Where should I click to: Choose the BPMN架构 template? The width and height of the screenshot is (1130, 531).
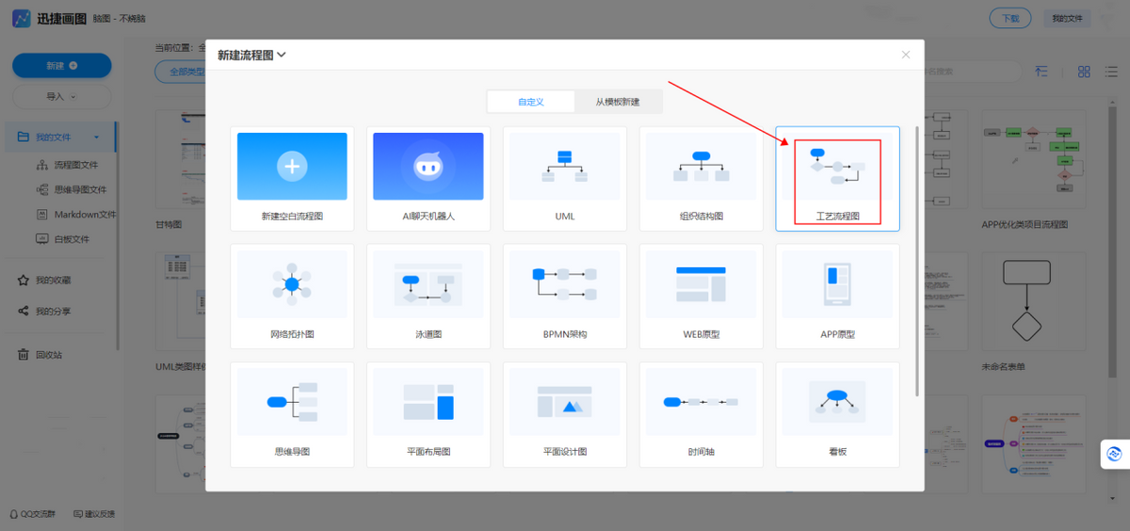pos(565,297)
